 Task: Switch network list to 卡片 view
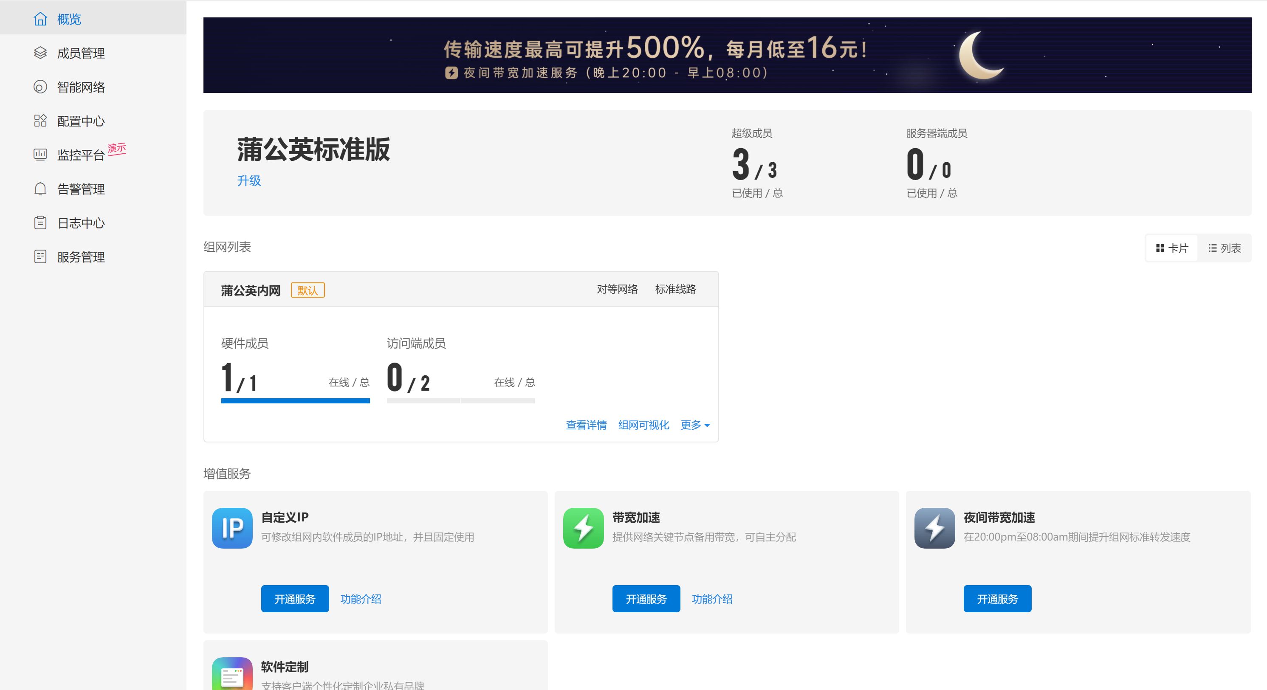tap(1171, 248)
